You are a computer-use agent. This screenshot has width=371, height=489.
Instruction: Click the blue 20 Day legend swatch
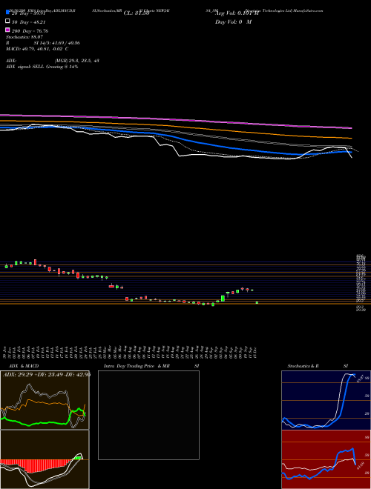click(x=7, y=12)
